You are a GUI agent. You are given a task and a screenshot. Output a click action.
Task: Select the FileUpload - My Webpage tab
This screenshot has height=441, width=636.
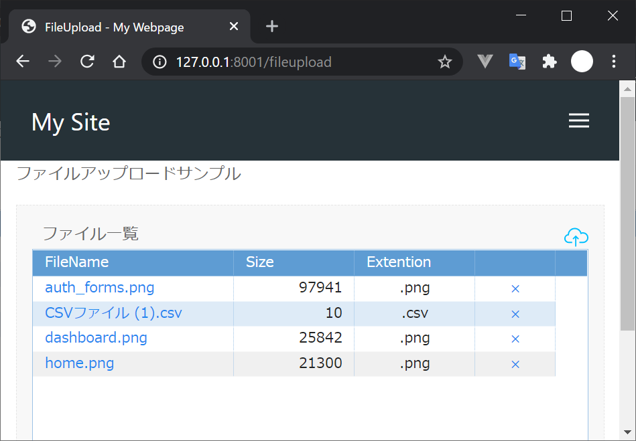tap(129, 26)
